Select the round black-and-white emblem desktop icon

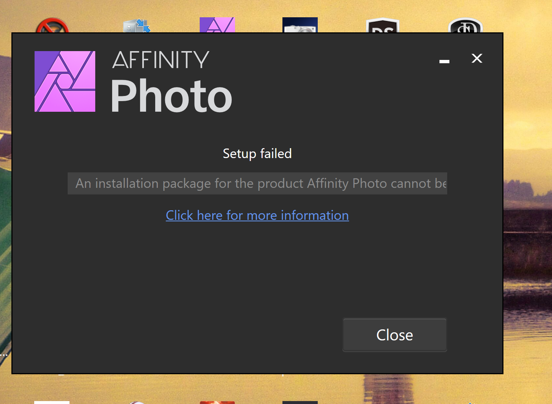pos(466,25)
